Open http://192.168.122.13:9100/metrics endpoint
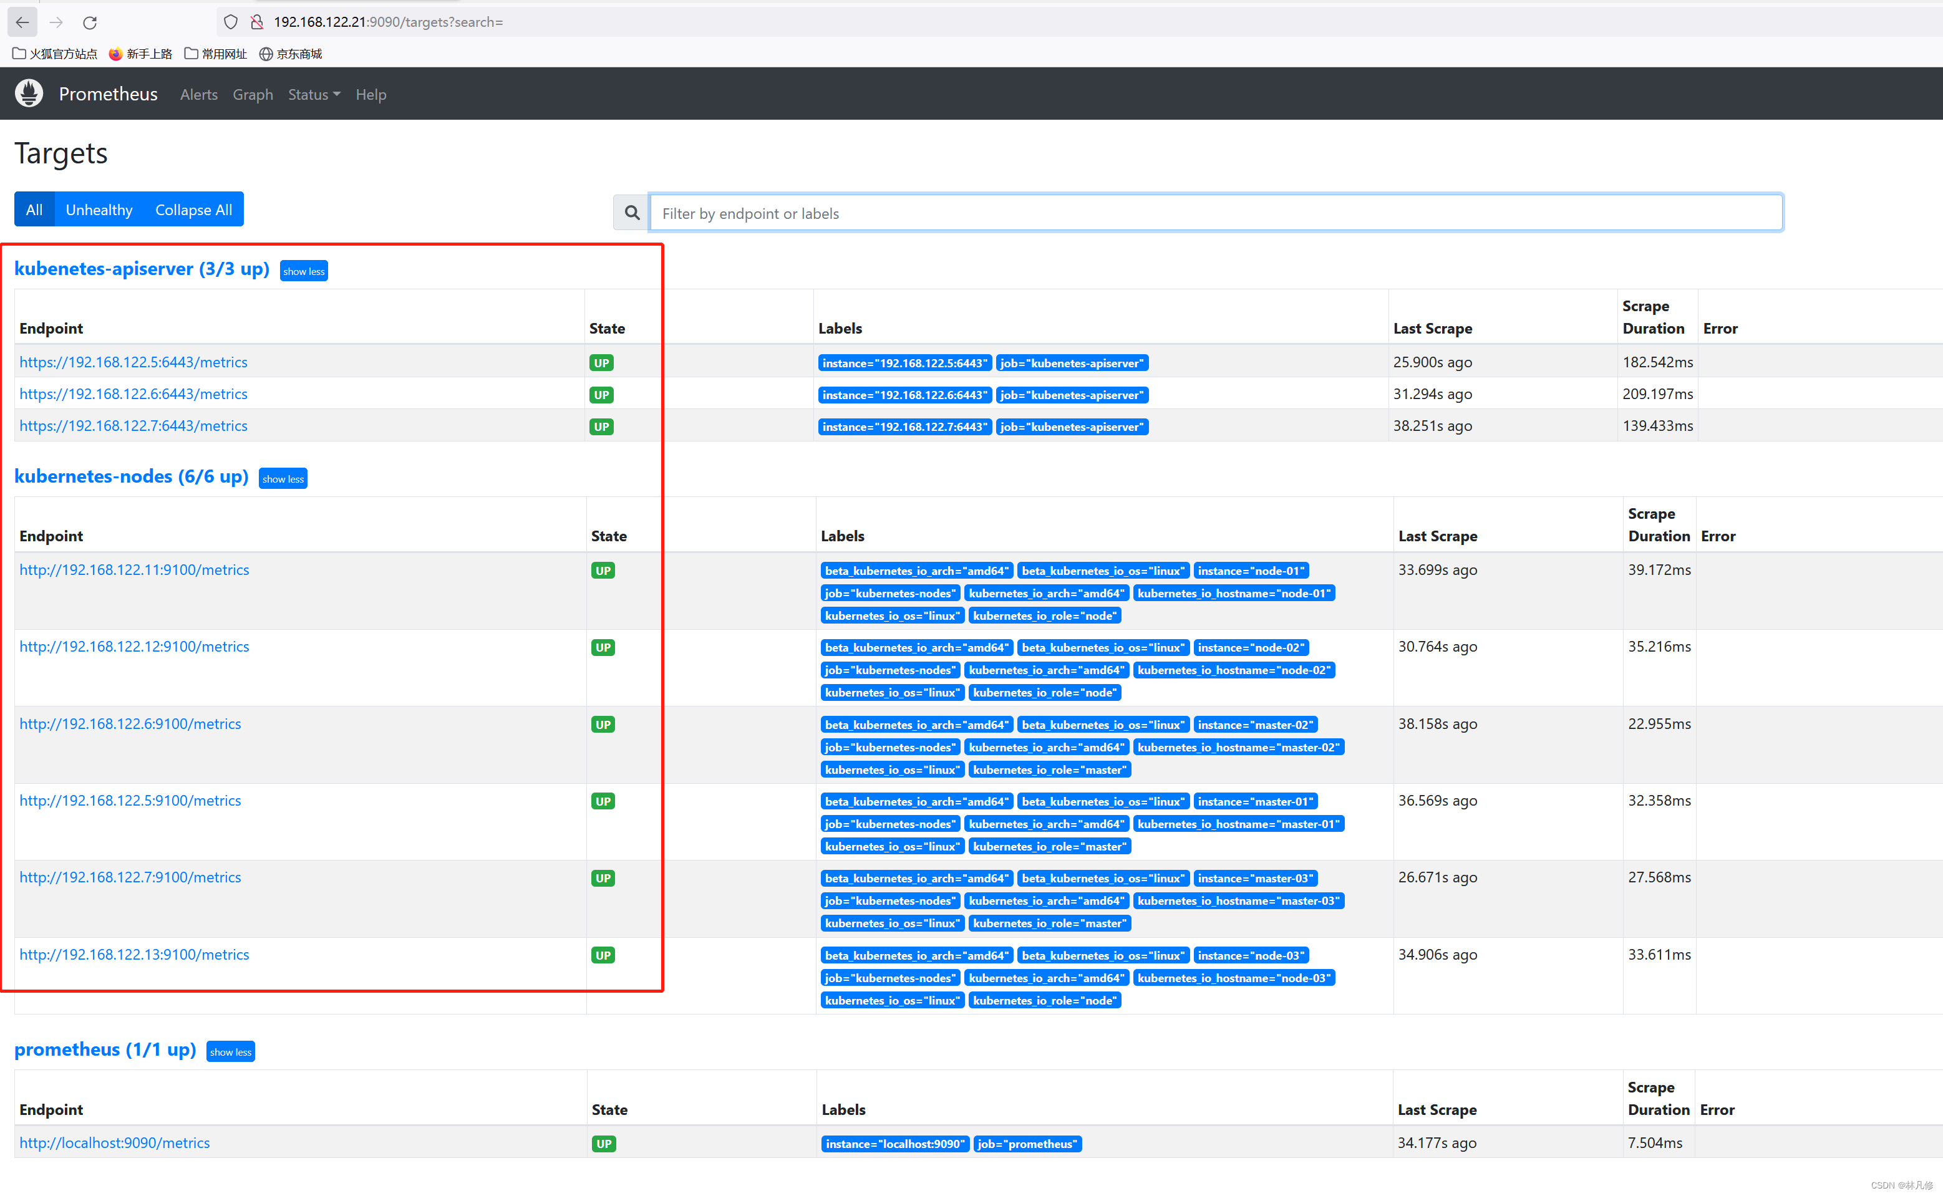The image size is (1943, 1196). [133, 955]
